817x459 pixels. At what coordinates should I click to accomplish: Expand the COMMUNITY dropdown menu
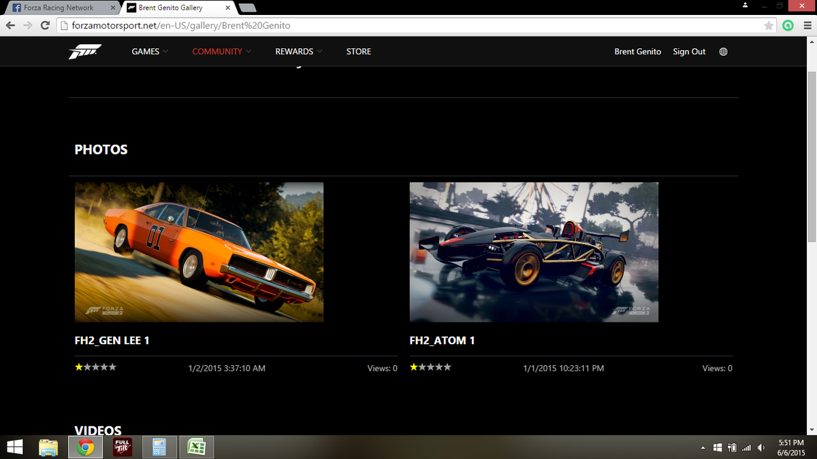(221, 52)
